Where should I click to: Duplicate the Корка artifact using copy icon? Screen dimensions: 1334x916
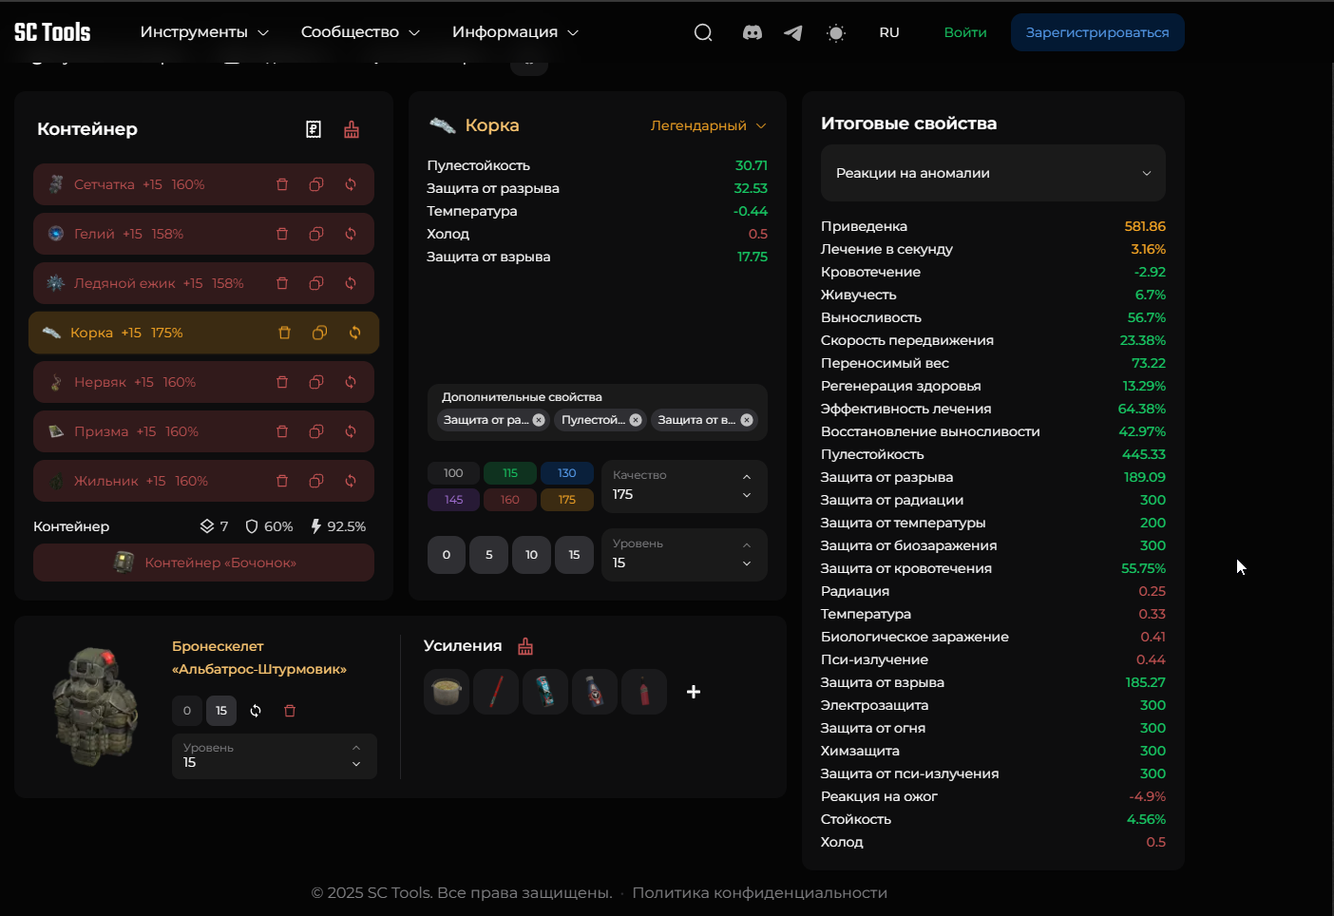[319, 333]
